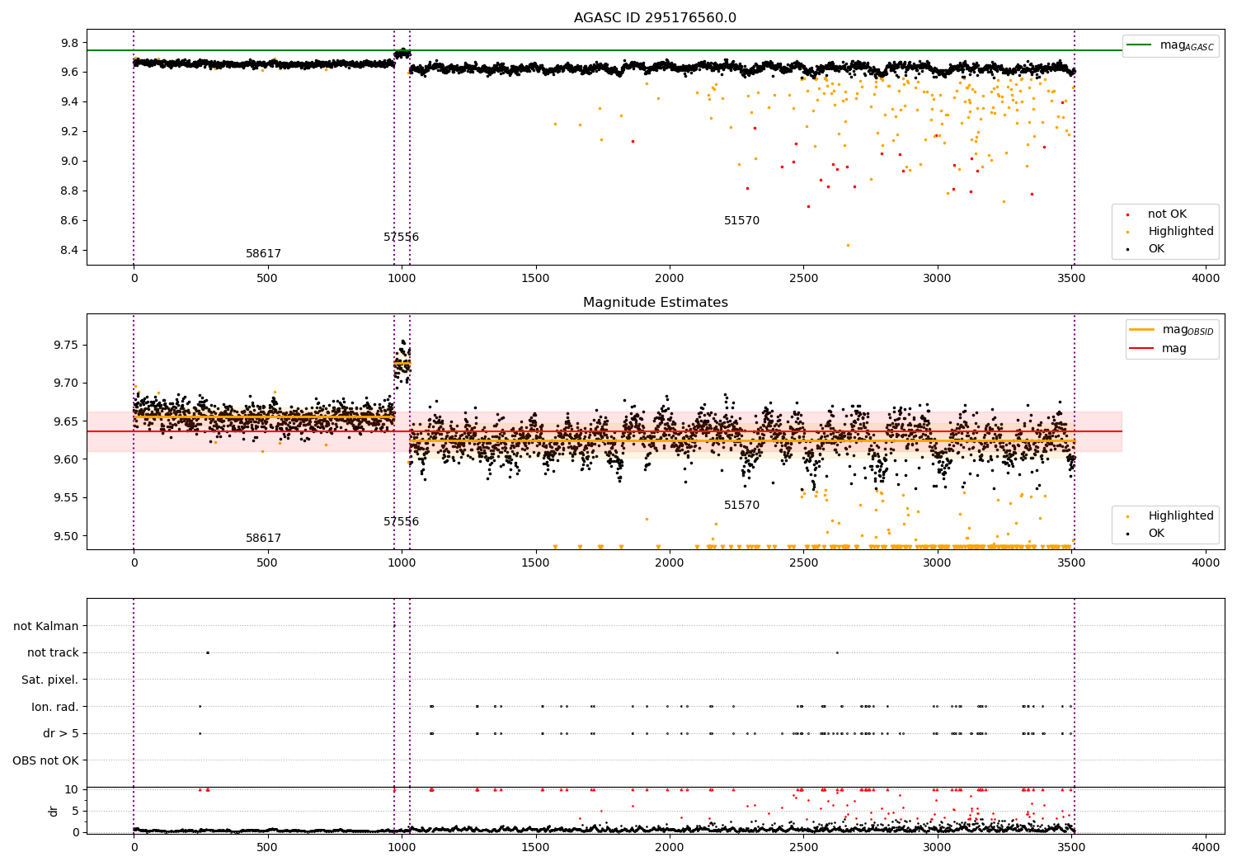Click the OBSID label 57556 in top plot
The image size is (1237, 866).
point(401,238)
